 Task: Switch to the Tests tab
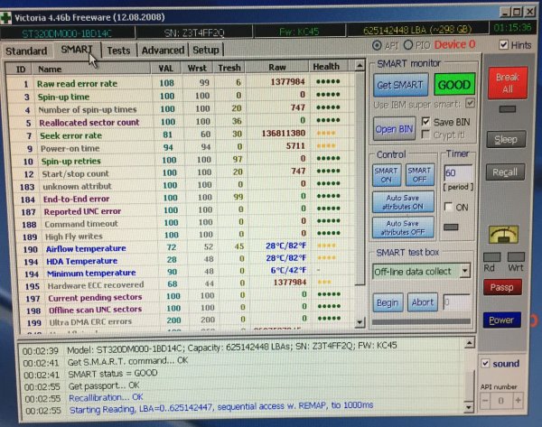tap(118, 51)
